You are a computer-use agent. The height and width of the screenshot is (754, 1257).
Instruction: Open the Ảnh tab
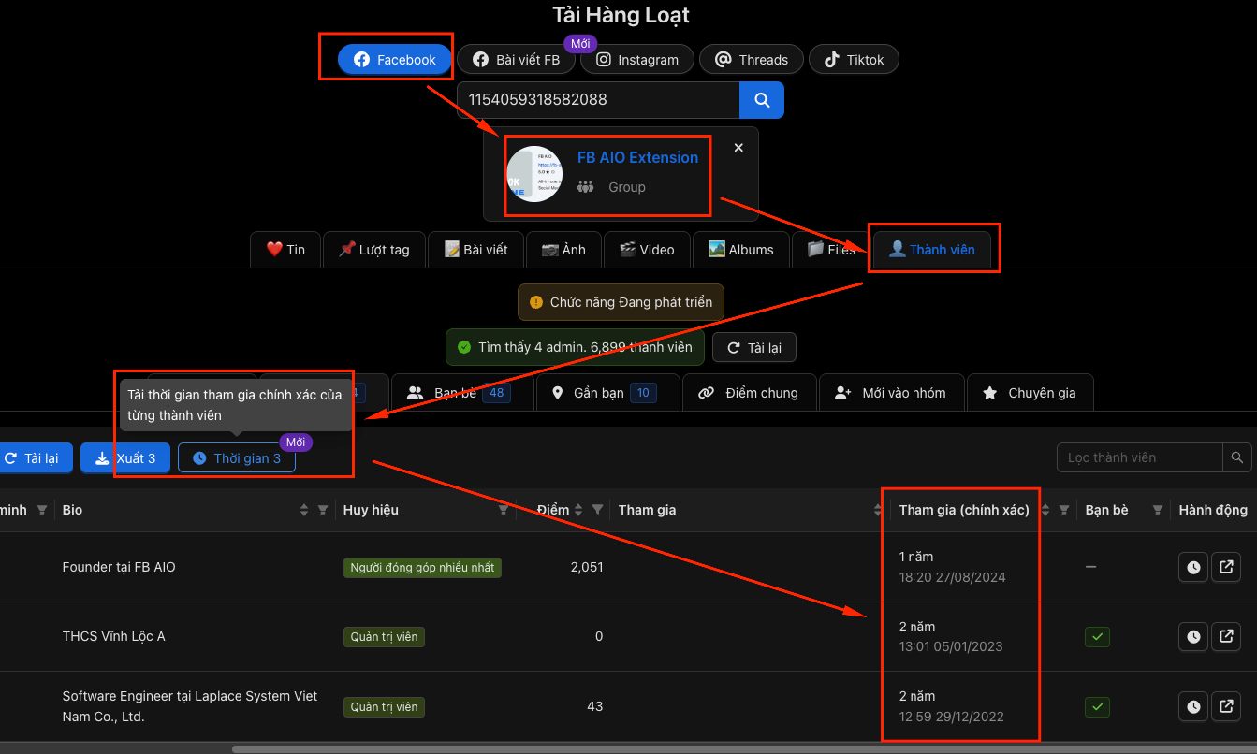coord(563,250)
